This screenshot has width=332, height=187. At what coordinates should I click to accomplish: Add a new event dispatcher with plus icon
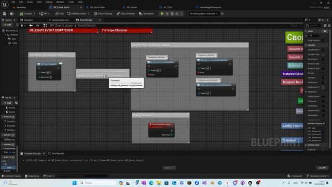point(13,157)
